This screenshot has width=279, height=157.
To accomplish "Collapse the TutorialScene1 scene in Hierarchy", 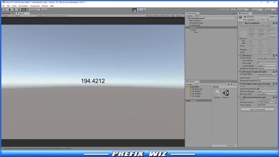I will (187, 18).
